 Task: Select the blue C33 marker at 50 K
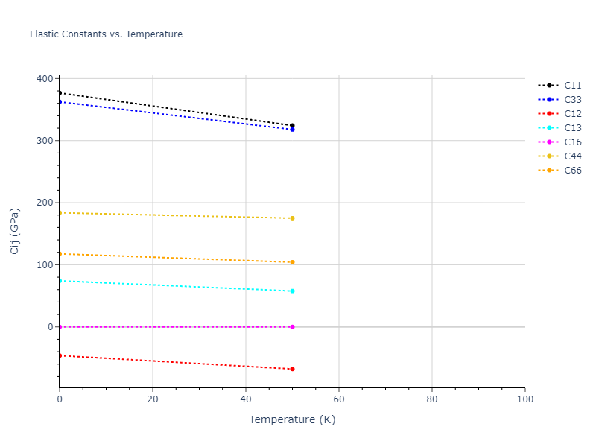coord(292,130)
